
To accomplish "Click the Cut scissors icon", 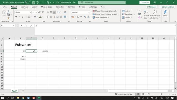I will pos(9,11).
